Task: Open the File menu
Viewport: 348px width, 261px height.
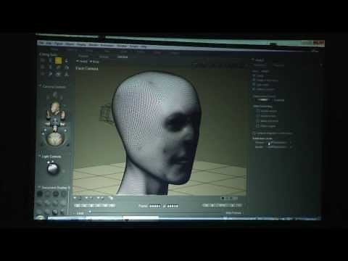Action: point(41,43)
